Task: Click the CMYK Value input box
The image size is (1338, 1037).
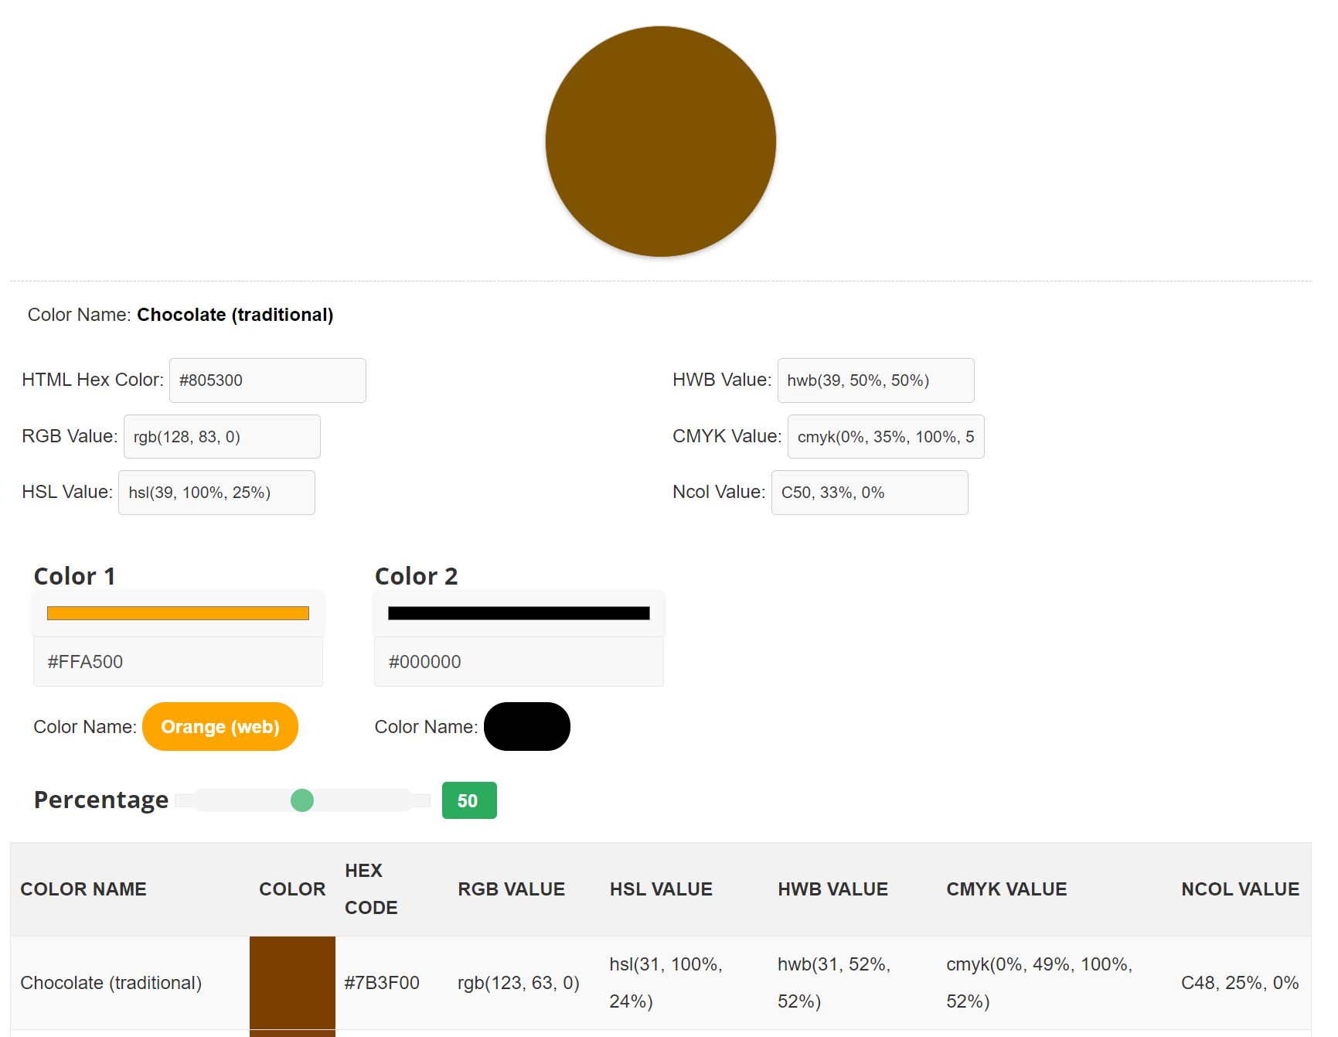Action: pyautogui.click(x=886, y=437)
